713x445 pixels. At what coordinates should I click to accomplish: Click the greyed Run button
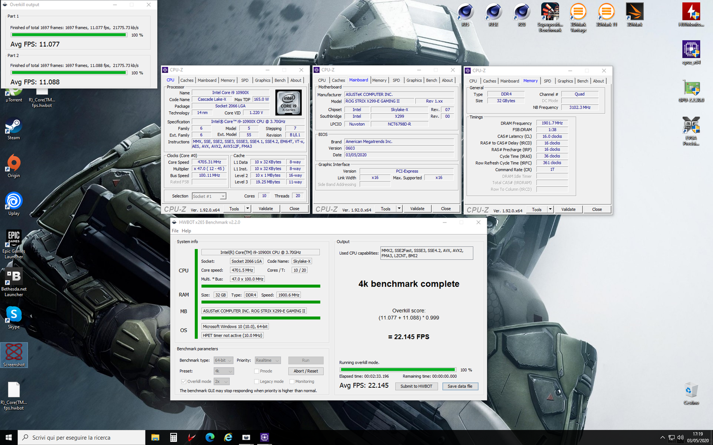tap(306, 361)
